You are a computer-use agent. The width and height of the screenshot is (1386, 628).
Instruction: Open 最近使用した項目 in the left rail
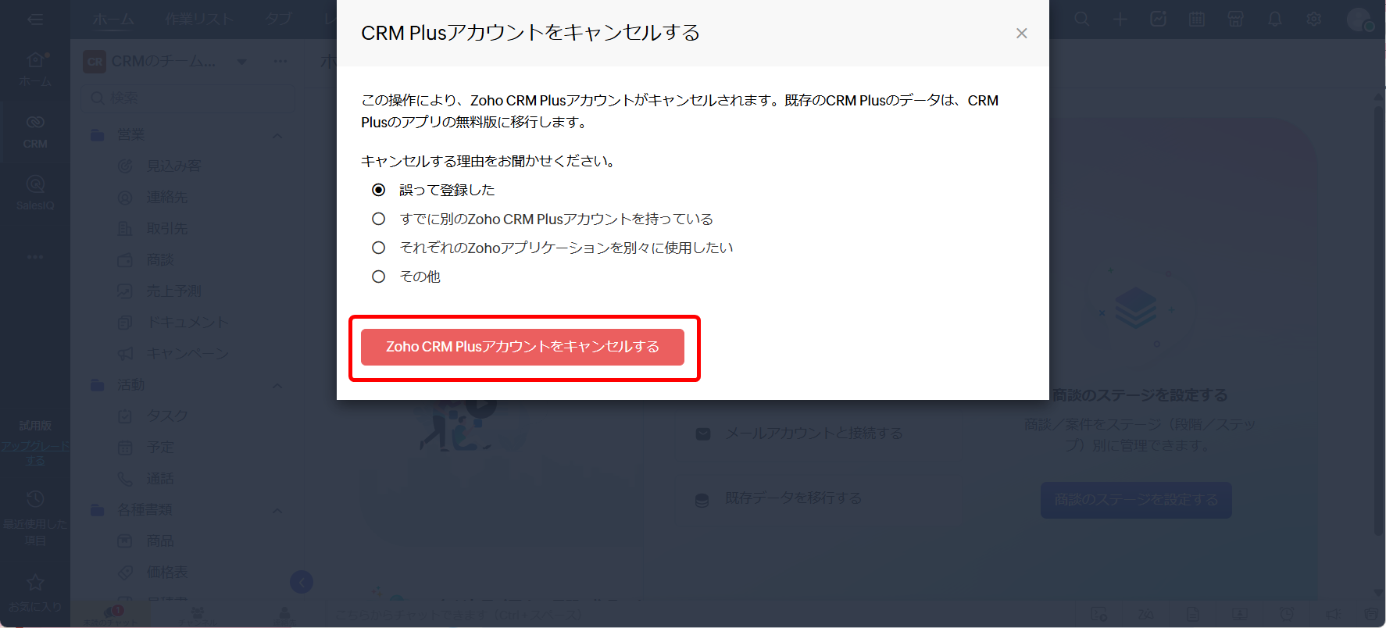(35, 518)
